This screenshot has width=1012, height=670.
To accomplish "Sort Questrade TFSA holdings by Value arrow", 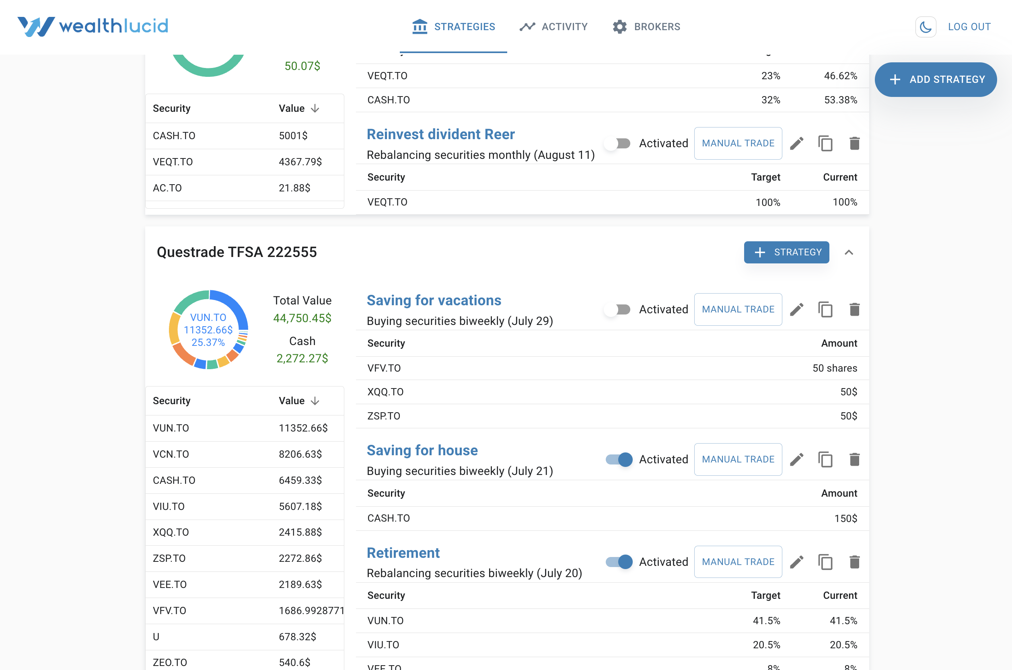I will [315, 401].
